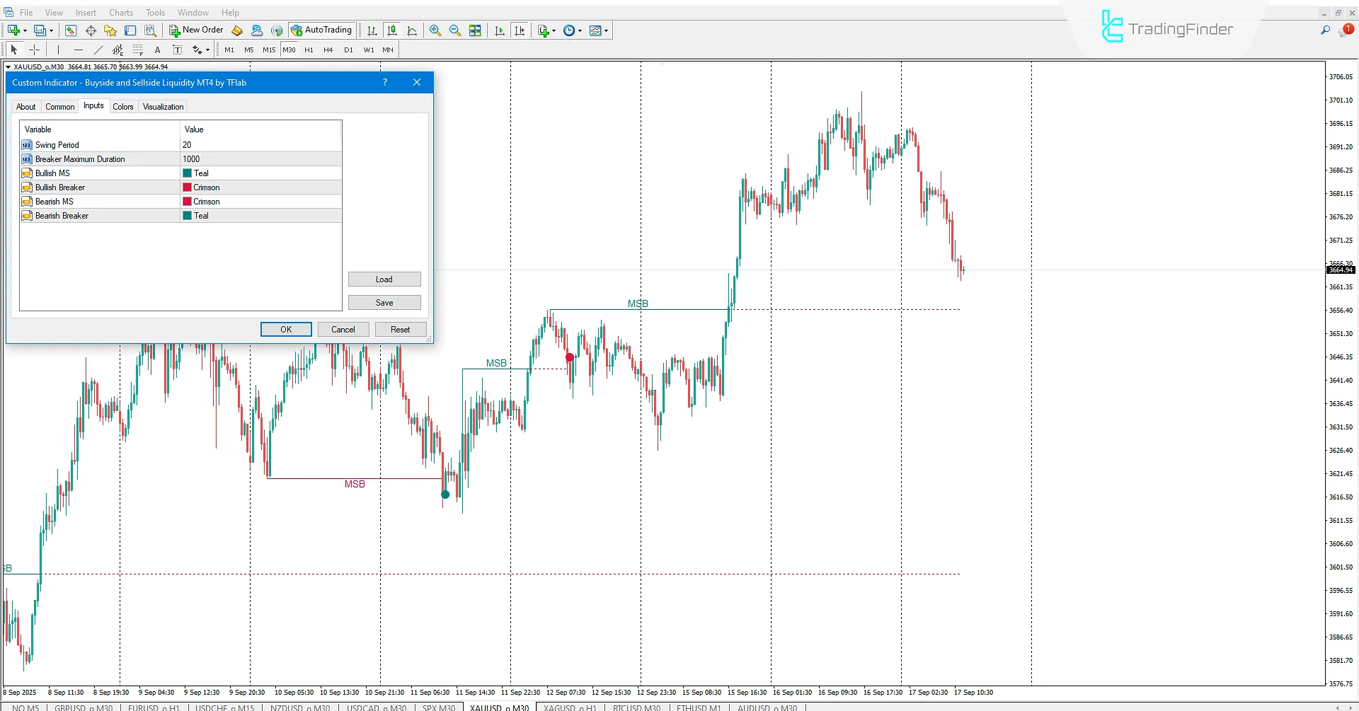Zoom in on the chart
This screenshot has width=1359, height=711.
click(x=435, y=30)
